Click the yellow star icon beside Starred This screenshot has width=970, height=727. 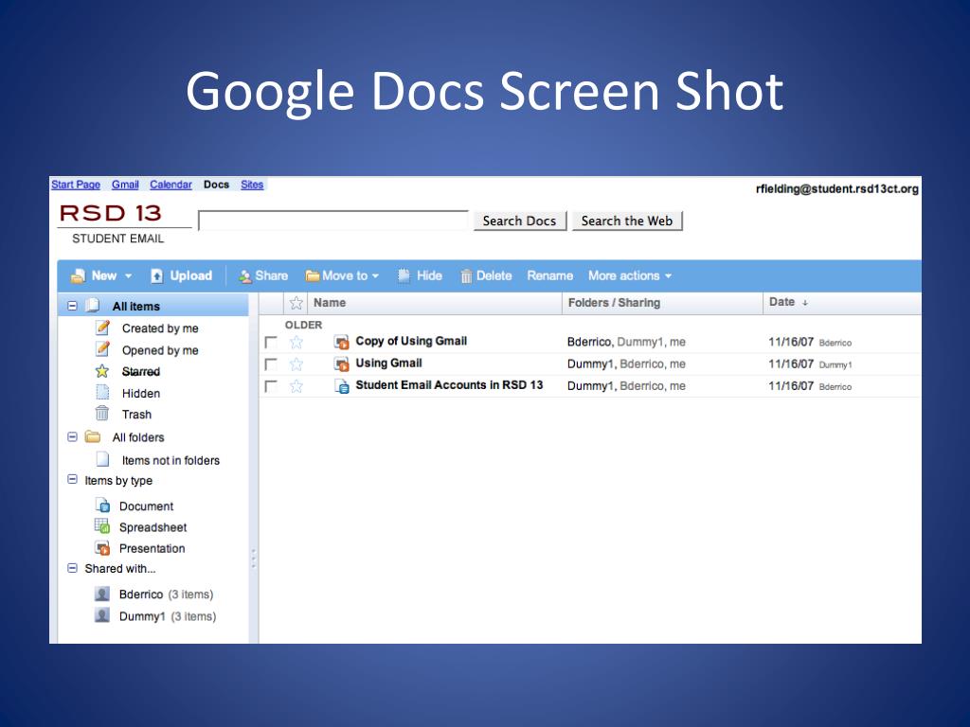click(x=102, y=371)
